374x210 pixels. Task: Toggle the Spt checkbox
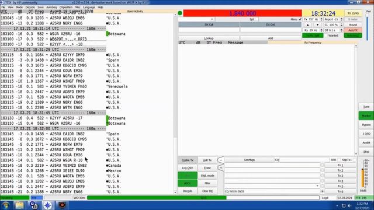(257, 19)
